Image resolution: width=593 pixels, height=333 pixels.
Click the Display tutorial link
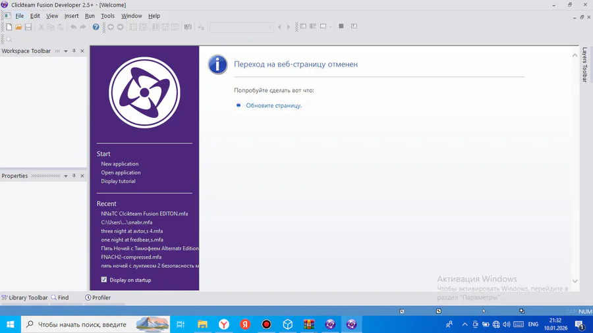(118, 181)
